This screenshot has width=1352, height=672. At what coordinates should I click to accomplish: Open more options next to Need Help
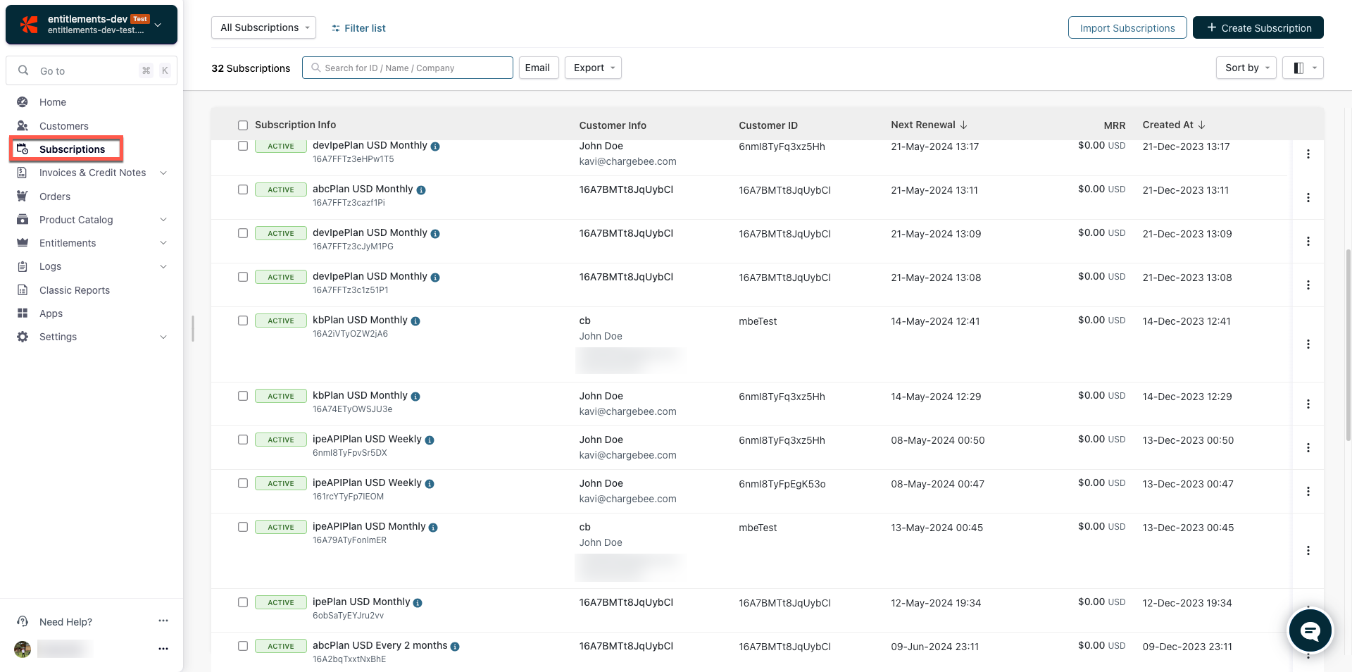[163, 621]
